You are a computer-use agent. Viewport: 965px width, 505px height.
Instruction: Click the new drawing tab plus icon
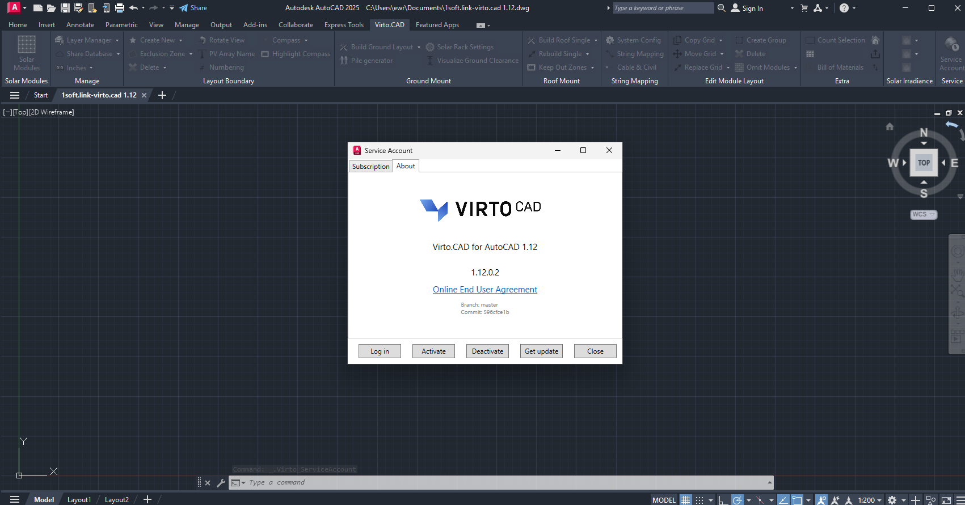pyautogui.click(x=162, y=95)
